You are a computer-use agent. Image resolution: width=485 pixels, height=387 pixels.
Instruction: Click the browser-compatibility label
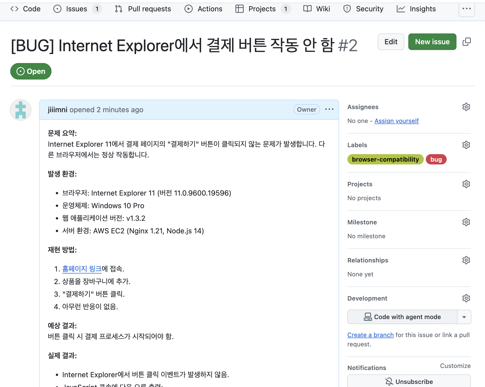pos(385,159)
